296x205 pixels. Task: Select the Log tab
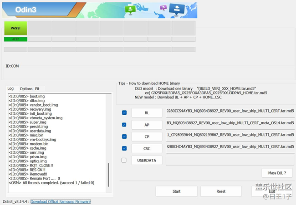(10, 88)
